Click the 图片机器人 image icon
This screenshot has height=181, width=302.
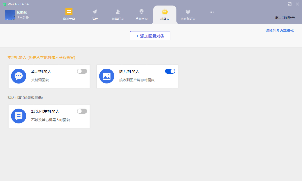pos(107,76)
